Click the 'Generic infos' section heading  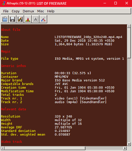[x=13, y=66]
